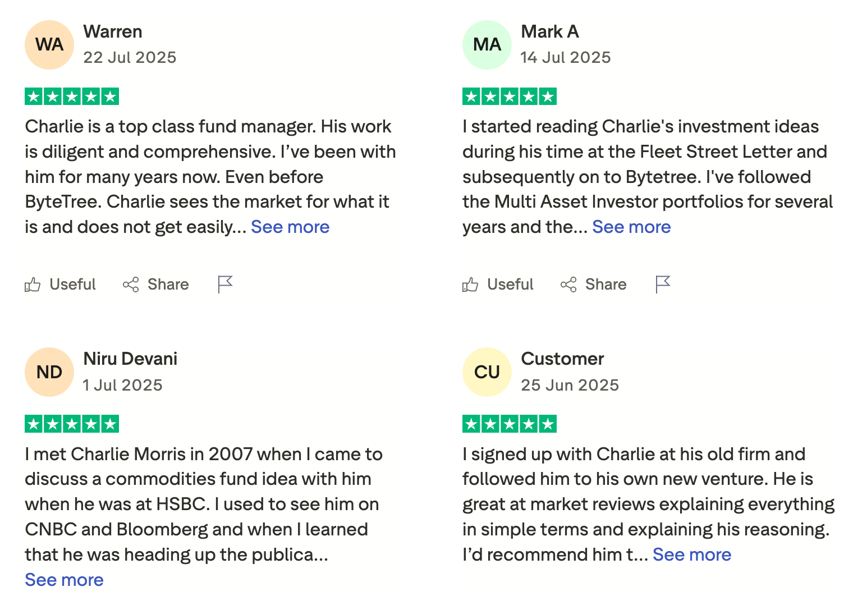Share Warren's review

(x=155, y=285)
